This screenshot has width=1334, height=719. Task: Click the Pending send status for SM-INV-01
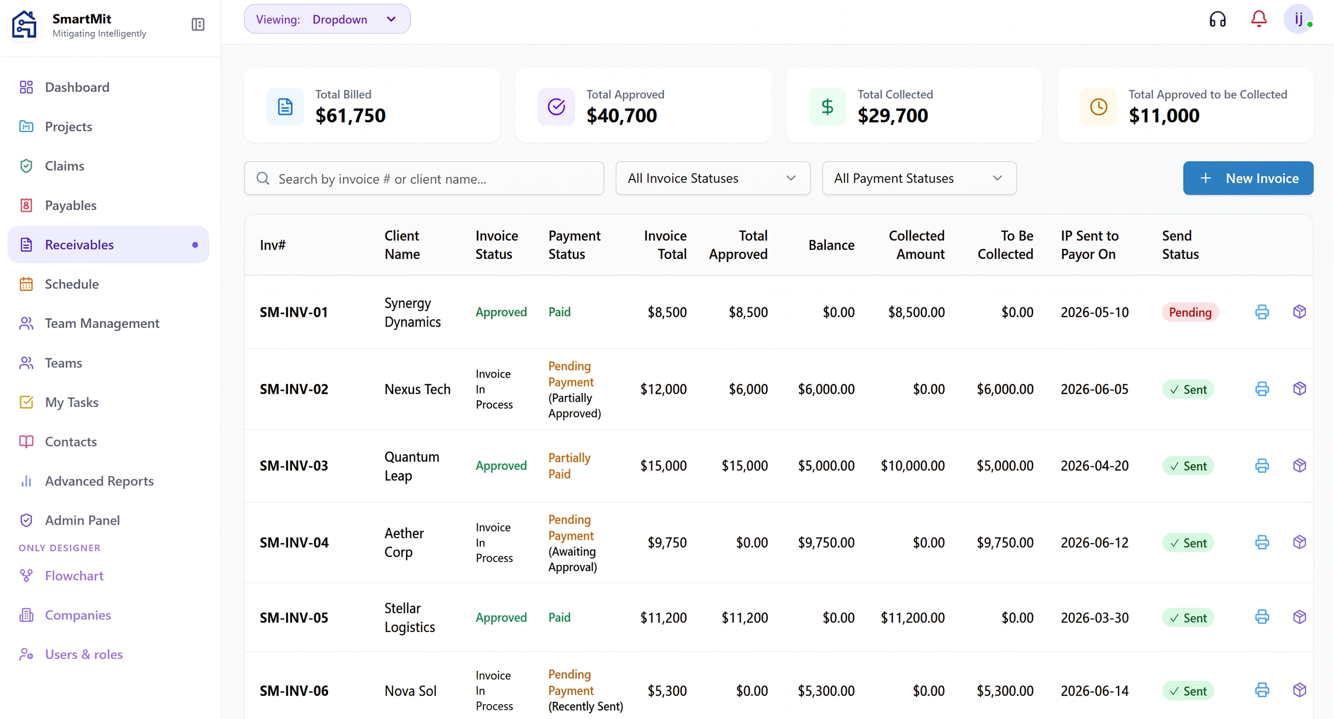(x=1190, y=313)
